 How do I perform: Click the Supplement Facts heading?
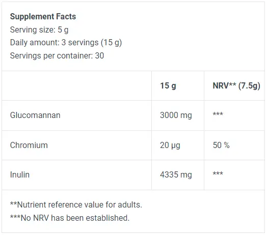coord(43,16)
